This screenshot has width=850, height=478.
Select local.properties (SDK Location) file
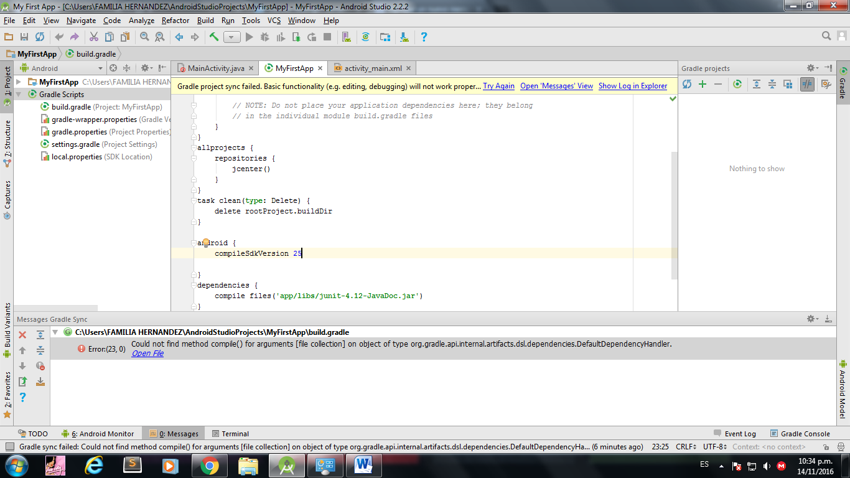(x=96, y=157)
